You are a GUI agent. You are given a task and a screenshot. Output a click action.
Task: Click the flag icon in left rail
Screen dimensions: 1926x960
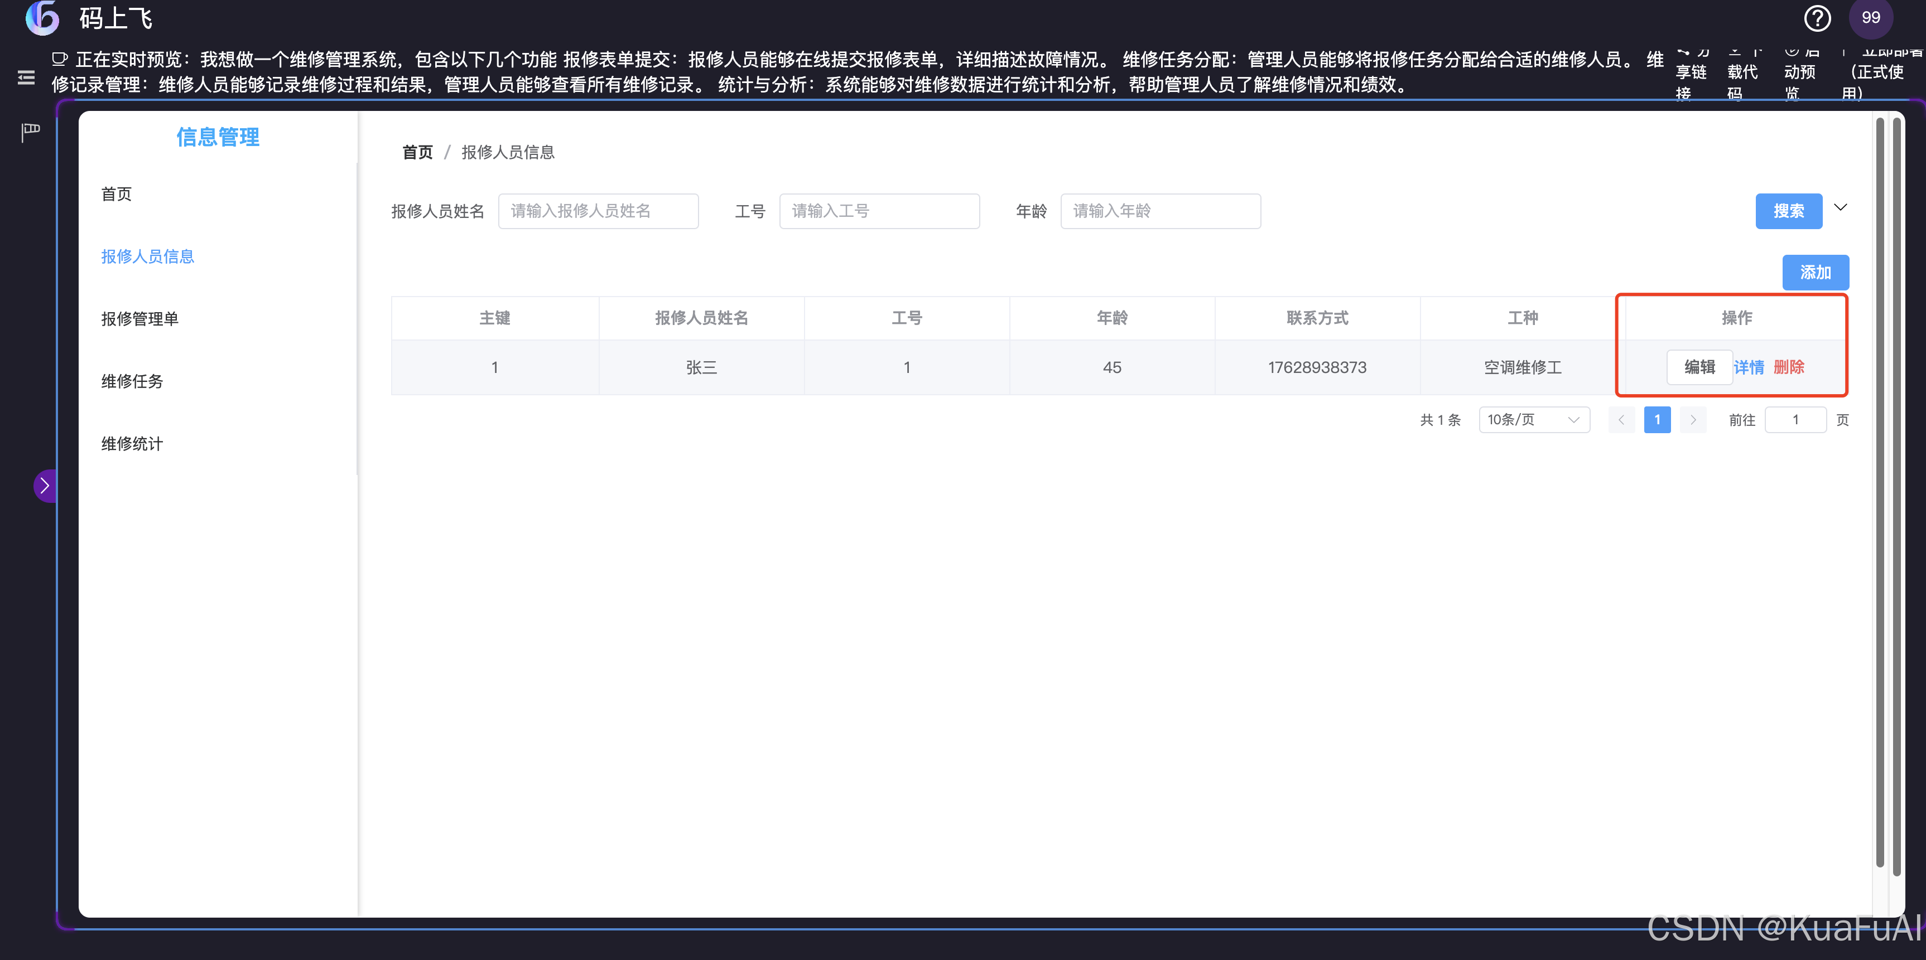click(x=30, y=132)
